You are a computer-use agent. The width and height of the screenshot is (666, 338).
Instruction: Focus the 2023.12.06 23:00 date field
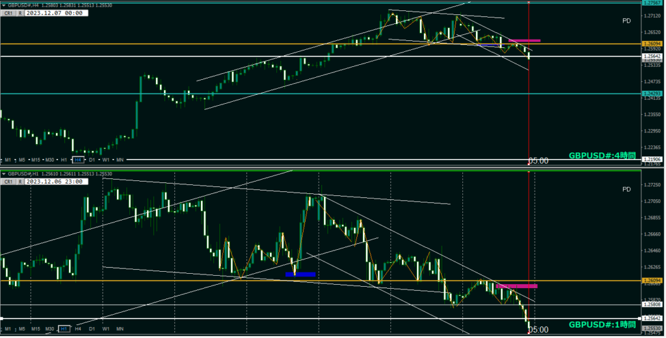click(56, 182)
